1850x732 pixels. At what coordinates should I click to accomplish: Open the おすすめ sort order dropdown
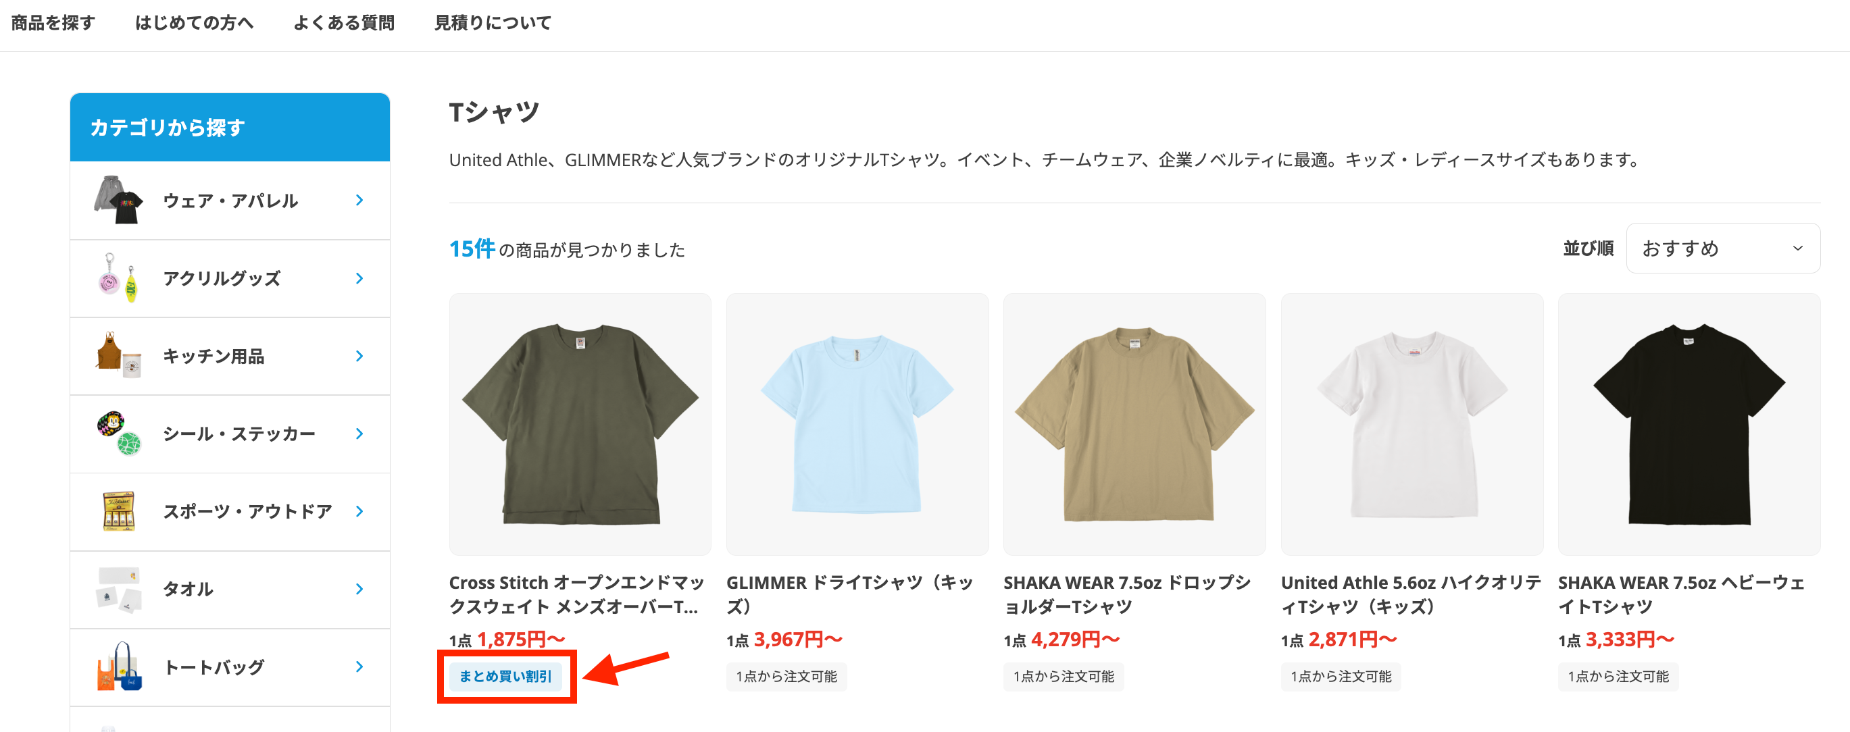1722,249
